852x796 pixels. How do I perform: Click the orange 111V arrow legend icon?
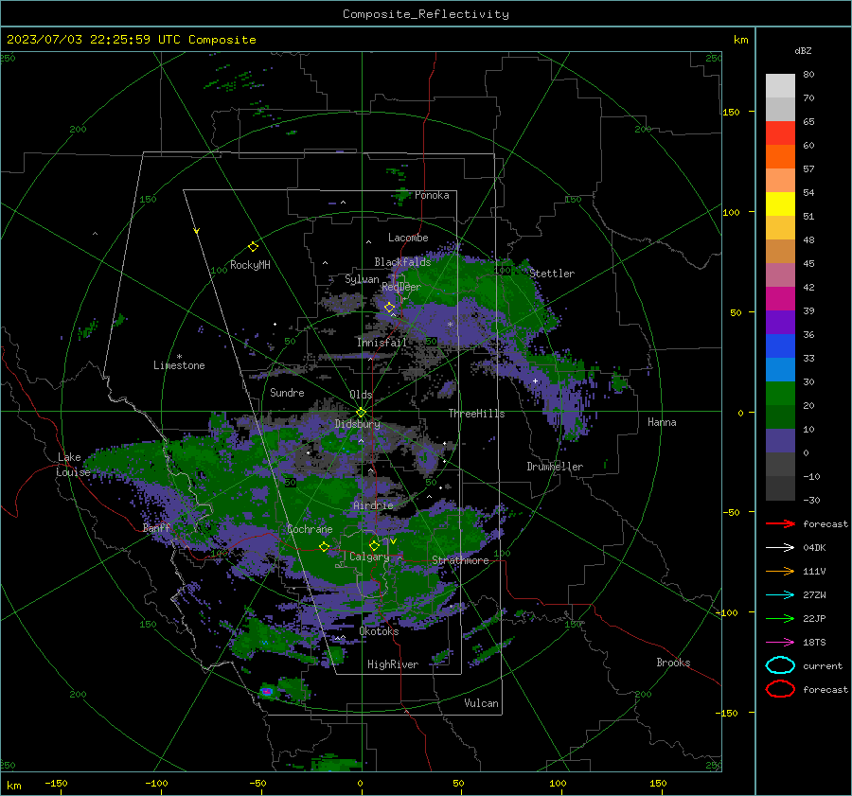[x=780, y=571]
